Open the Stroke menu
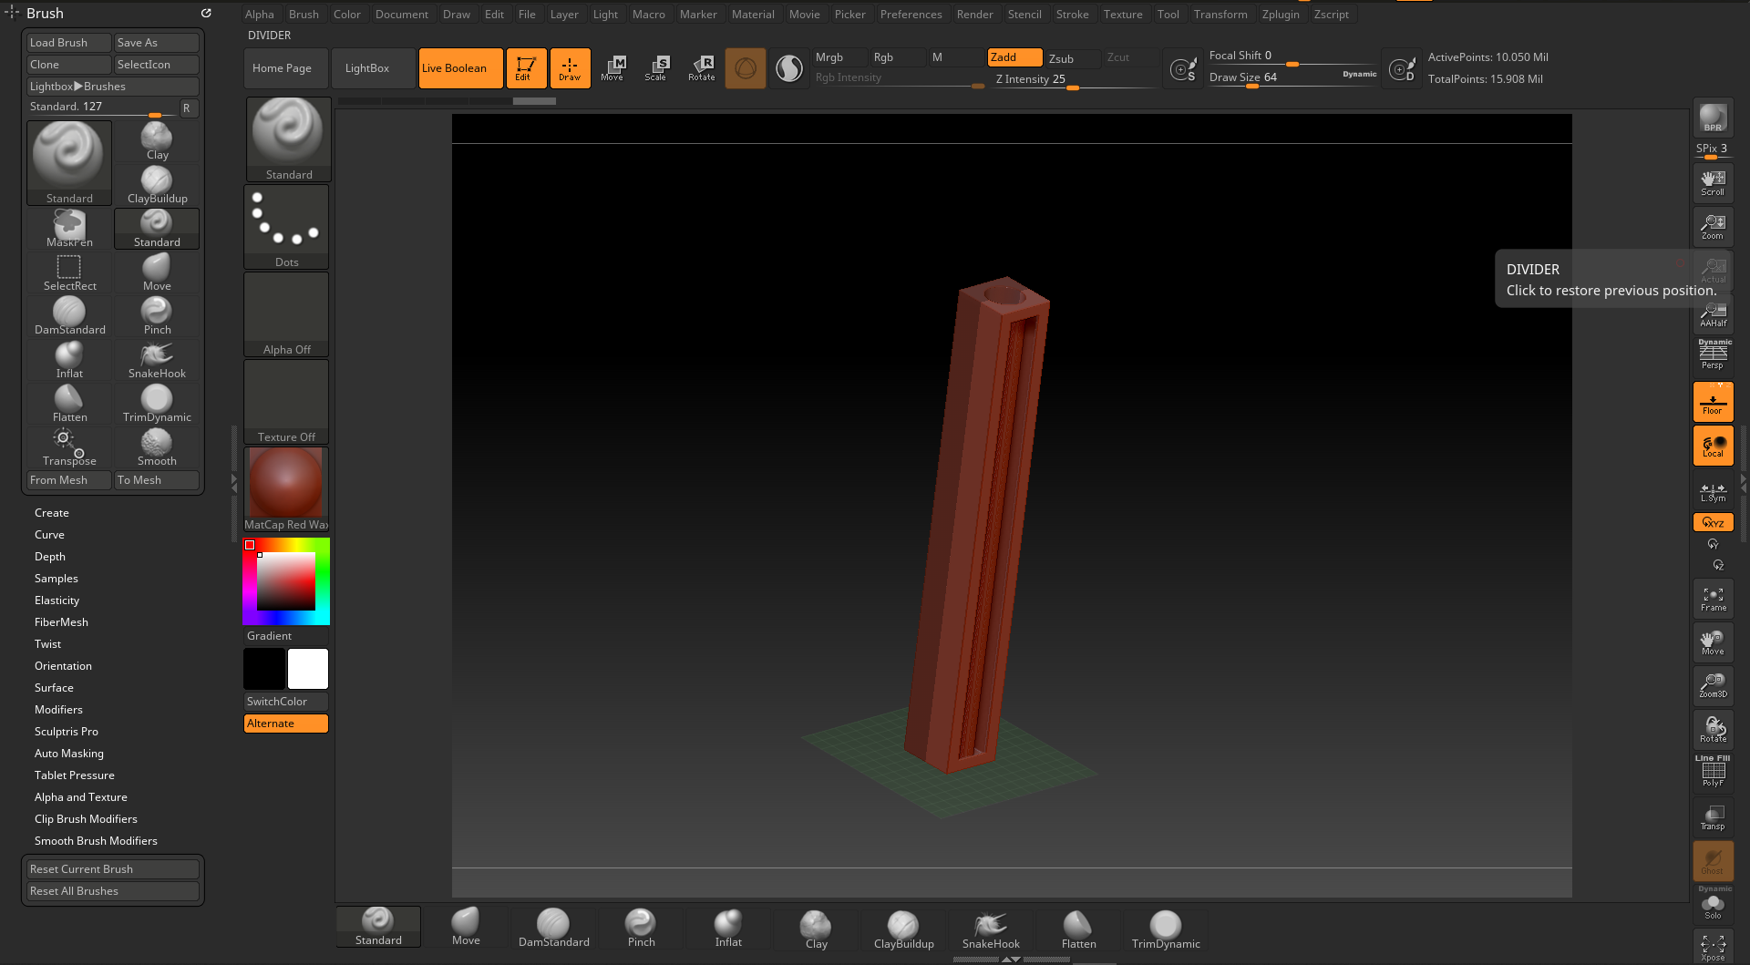 tap(1072, 14)
